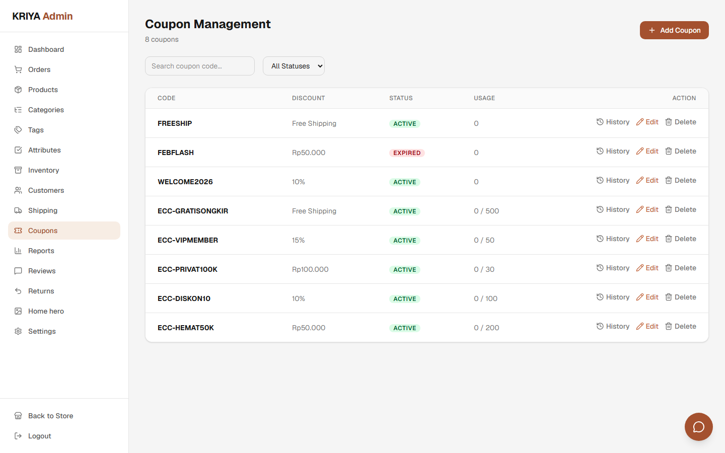Click the 0 / 500 usage value
The image size is (725, 453).
tap(486, 211)
